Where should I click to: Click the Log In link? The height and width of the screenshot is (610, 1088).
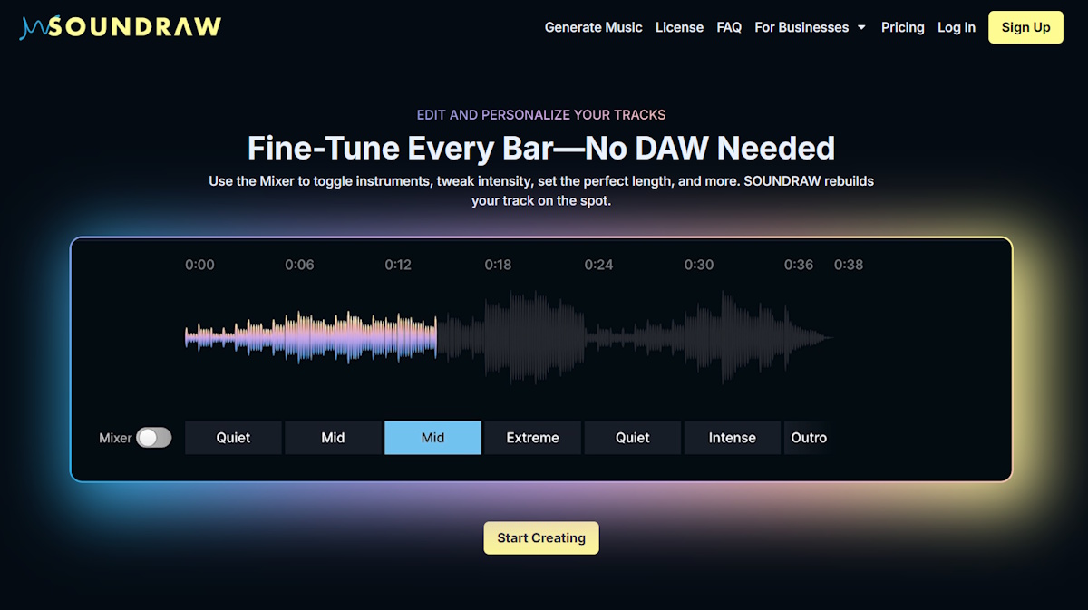click(x=957, y=27)
